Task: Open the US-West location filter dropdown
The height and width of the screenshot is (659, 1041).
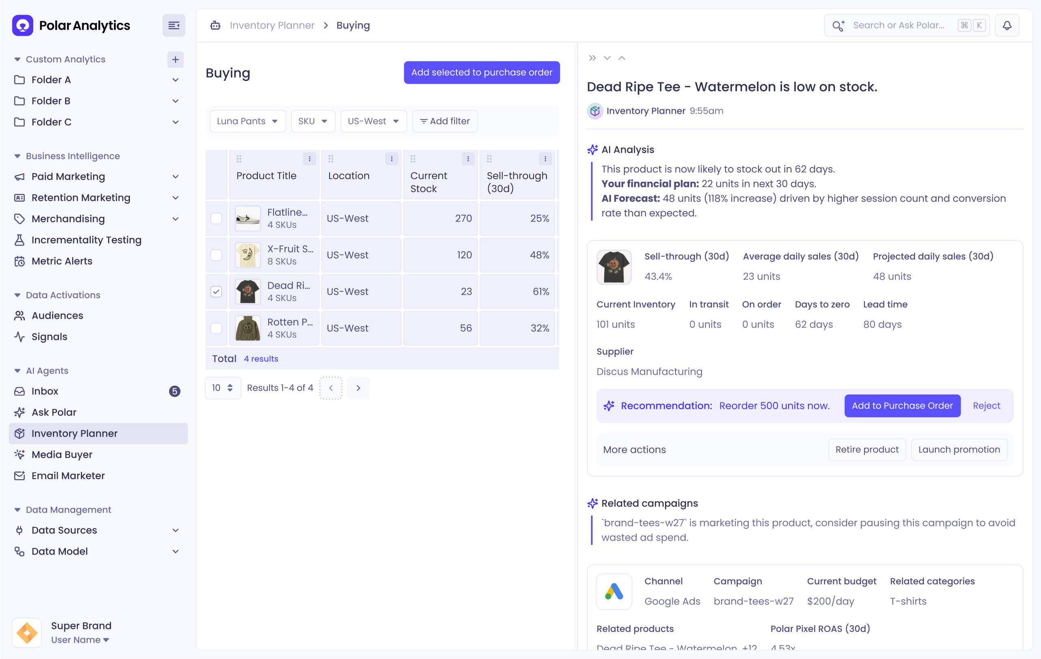Action: [374, 122]
